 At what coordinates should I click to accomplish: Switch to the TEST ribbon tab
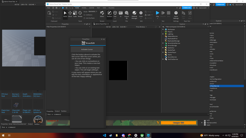[98, 8]
